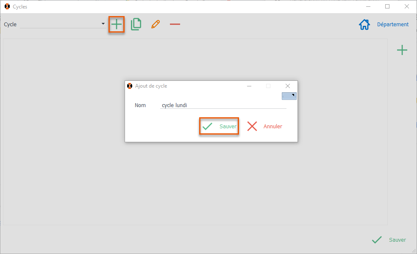The image size is (417, 254).
Task: Click the app logo in Cycles title bar
Action: (7, 7)
